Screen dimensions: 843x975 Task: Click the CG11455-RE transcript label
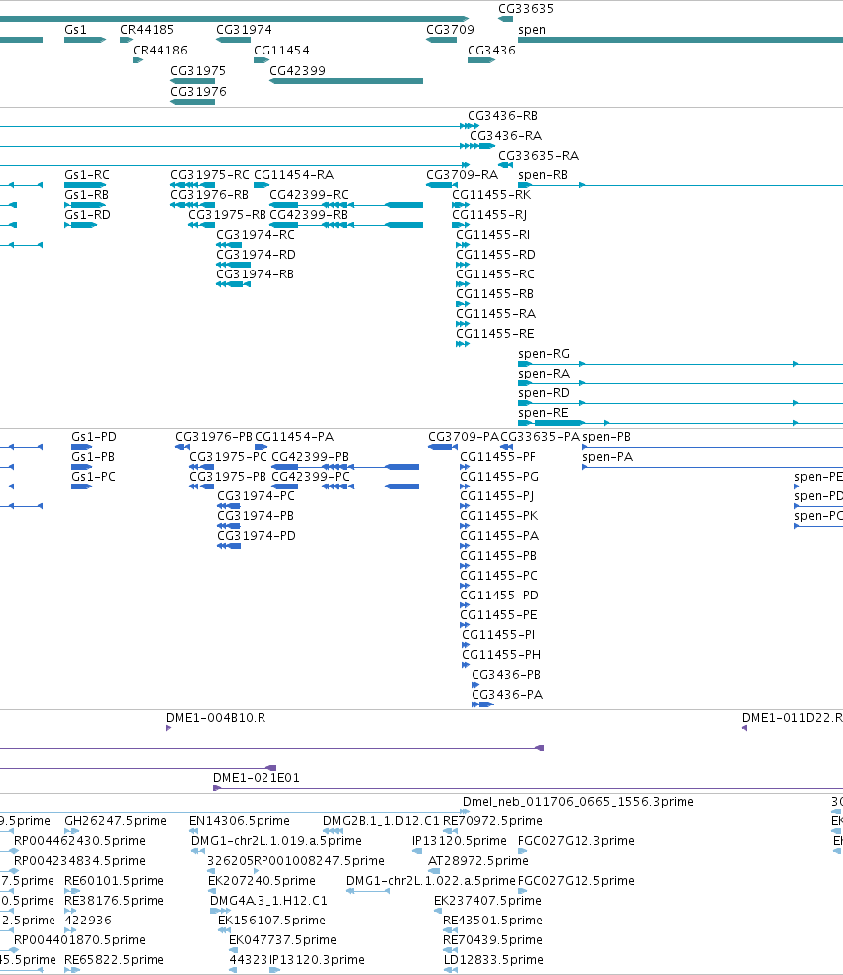click(495, 334)
